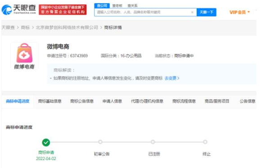Click the 当前状态 商标申请中 text
The height and width of the screenshot is (168, 270).
point(174,56)
